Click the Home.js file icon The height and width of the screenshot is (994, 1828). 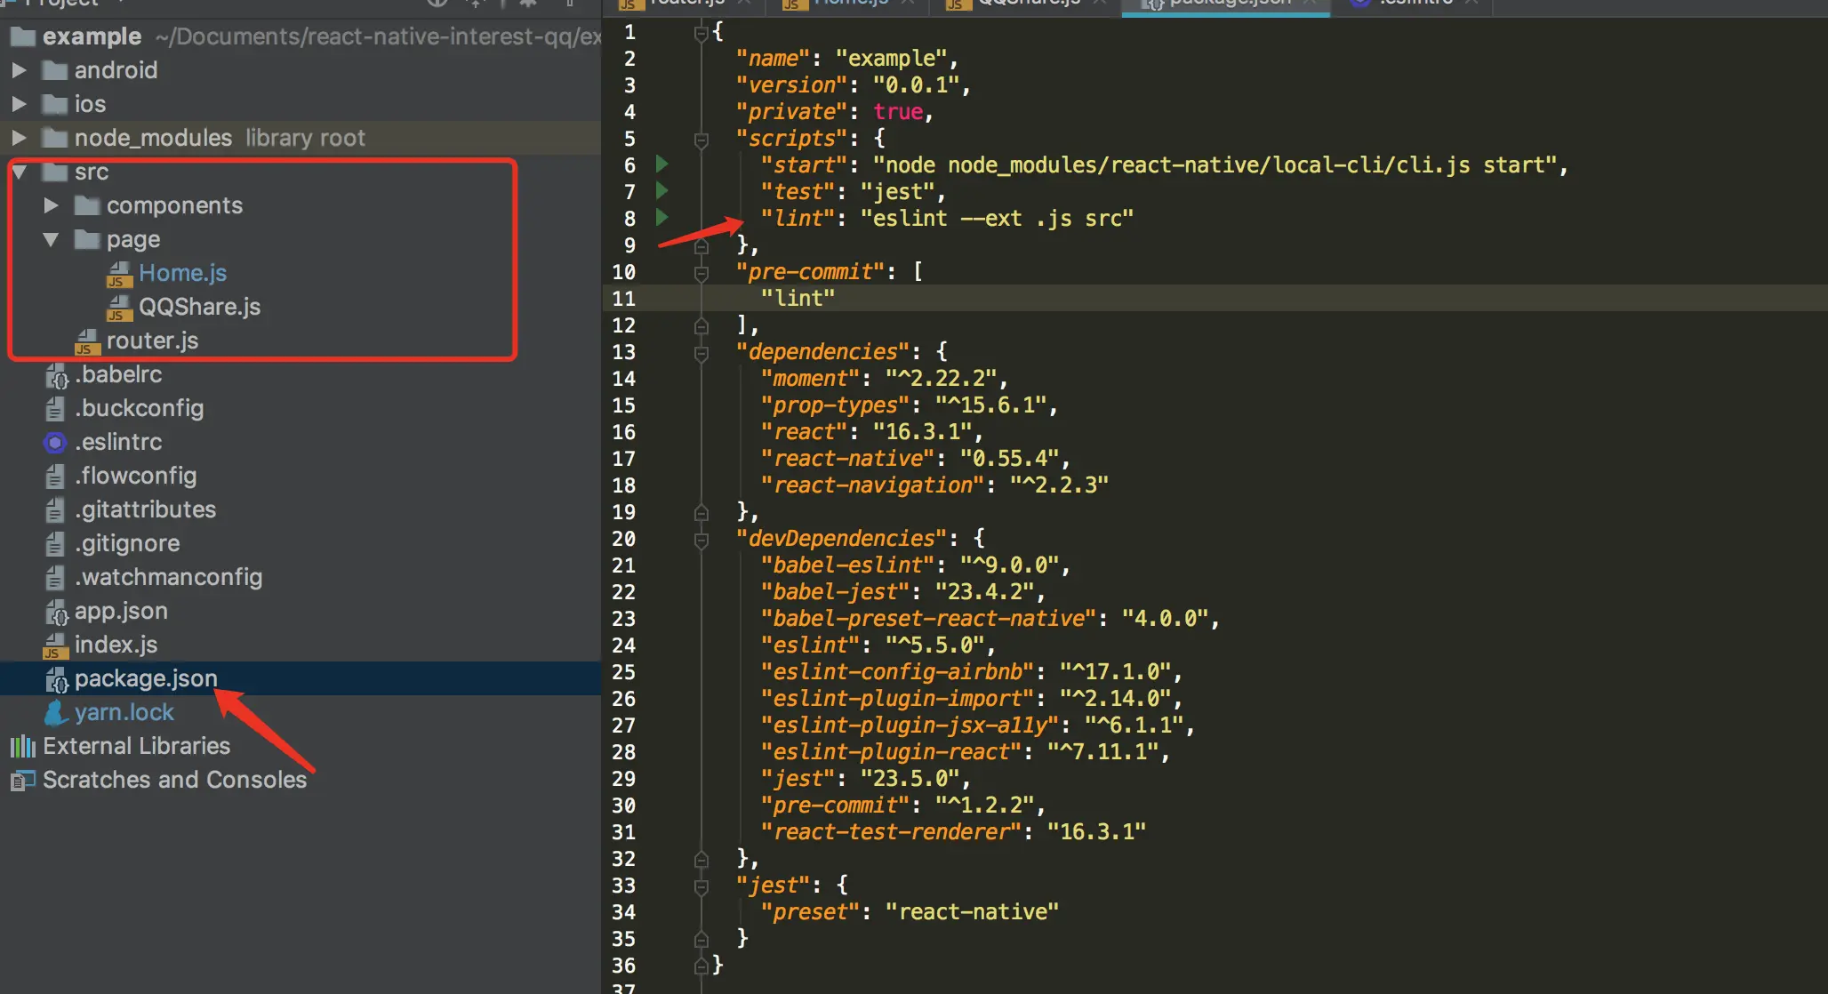(119, 274)
